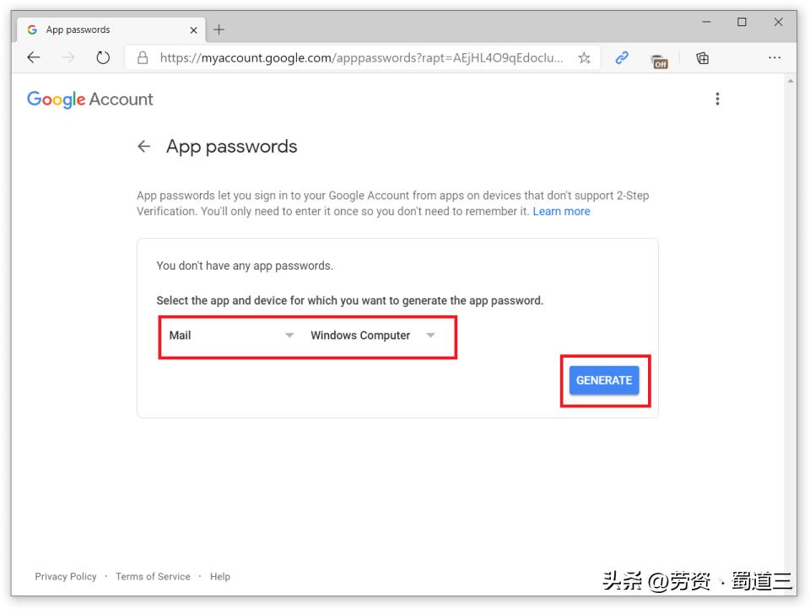
Task: Open a new browser tab
Action: tap(219, 29)
